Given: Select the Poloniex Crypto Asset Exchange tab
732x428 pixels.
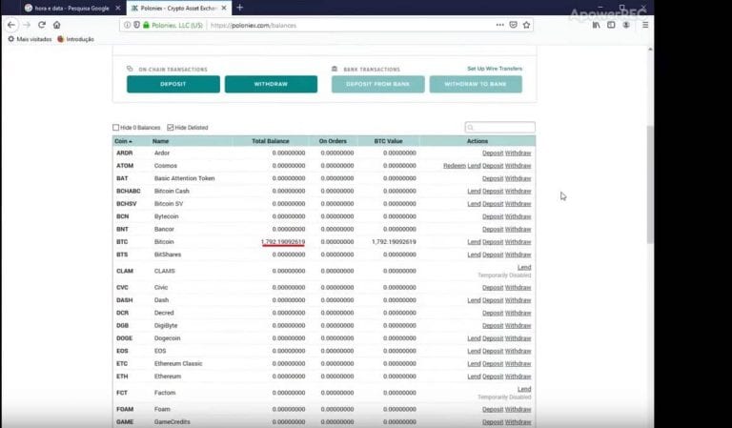Looking at the screenshot, I should click(179, 8).
